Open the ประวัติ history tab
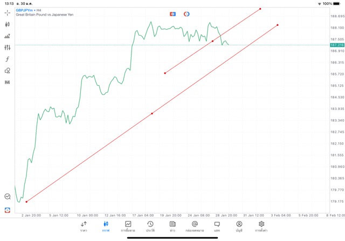The width and height of the screenshot is (345, 241). (150, 226)
